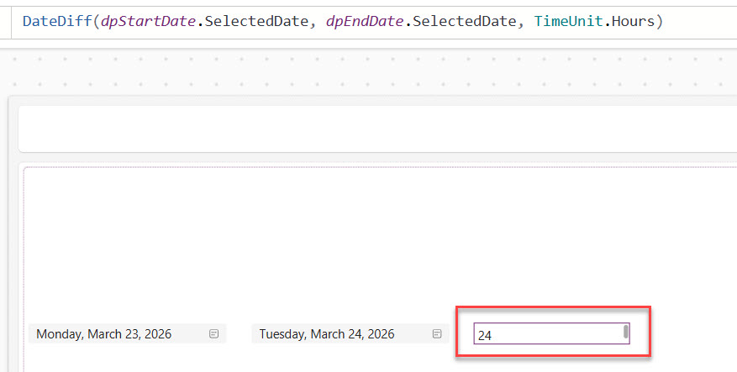
Task: Click the start date field showing Monday, March 23, 2026
Action: click(128, 334)
